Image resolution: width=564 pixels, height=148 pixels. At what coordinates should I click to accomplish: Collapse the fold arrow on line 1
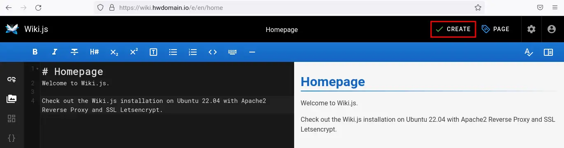click(x=37, y=69)
